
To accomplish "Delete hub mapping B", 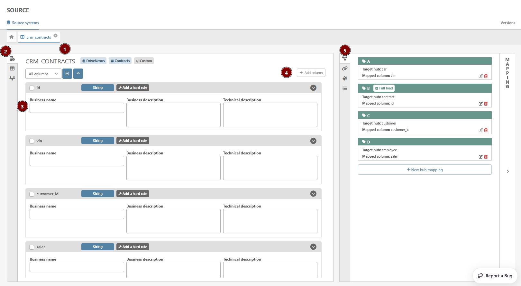I will tap(486, 104).
